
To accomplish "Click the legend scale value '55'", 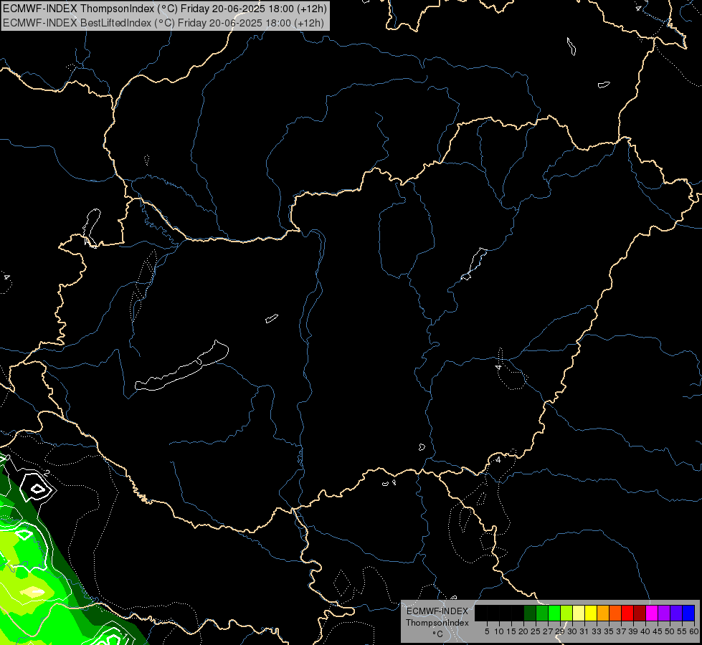I will click(682, 631).
